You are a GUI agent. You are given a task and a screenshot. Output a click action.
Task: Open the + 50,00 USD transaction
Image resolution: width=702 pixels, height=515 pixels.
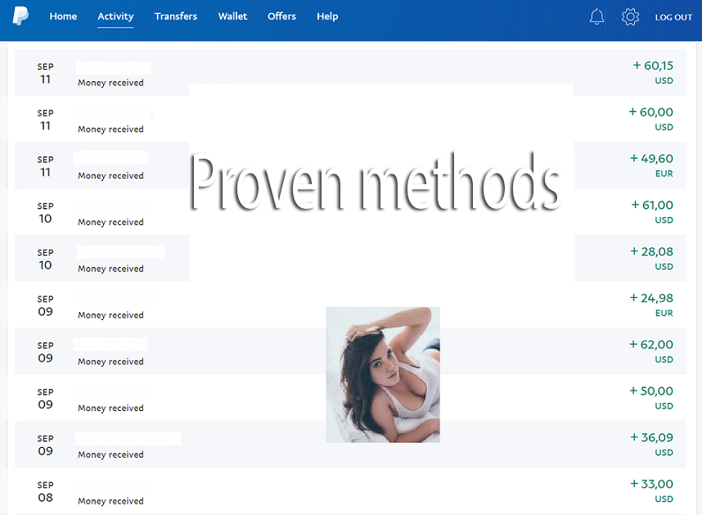[350, 398]
